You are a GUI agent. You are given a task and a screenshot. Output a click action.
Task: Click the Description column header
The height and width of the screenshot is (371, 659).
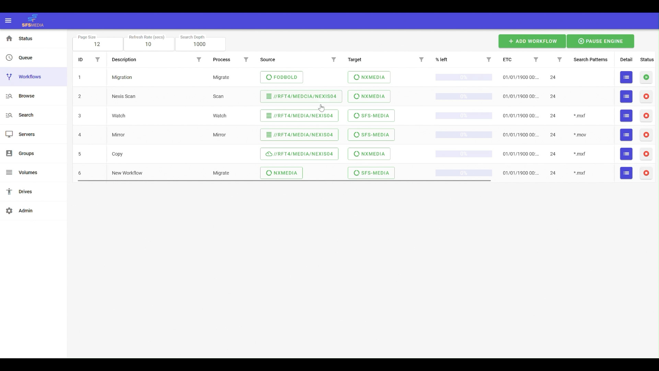pyautogui.click(x=124, y=60)
